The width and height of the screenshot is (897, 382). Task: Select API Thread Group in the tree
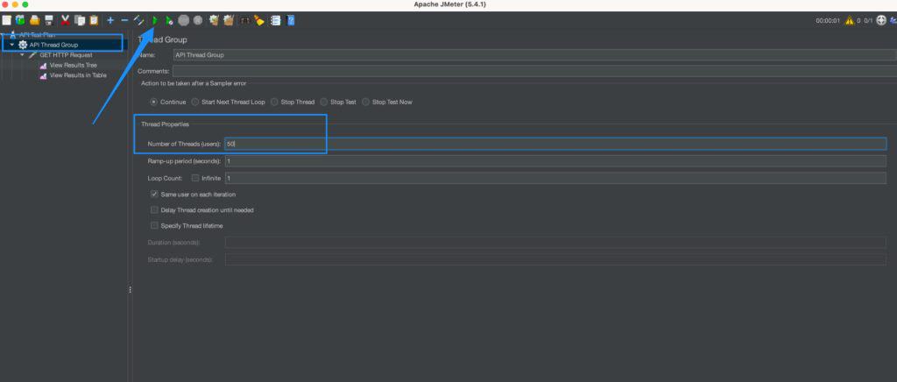click(x=53, y=45)
